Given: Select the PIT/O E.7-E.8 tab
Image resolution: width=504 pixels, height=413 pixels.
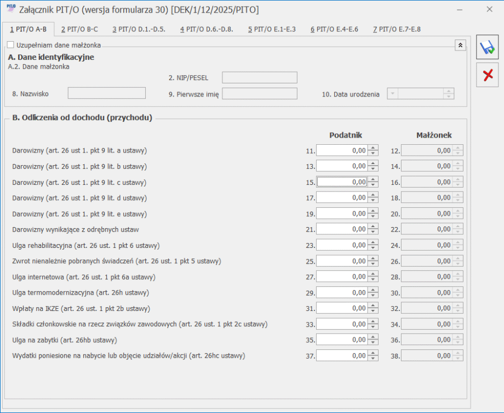Looking at the screenshot, I should (x=397, y=29).
